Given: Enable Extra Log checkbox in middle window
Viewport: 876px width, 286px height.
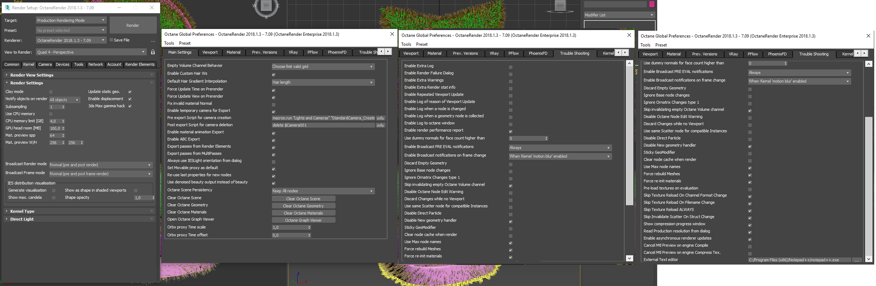Looking at the screenshot, I should pyautogui.click(x=511, y=67).
